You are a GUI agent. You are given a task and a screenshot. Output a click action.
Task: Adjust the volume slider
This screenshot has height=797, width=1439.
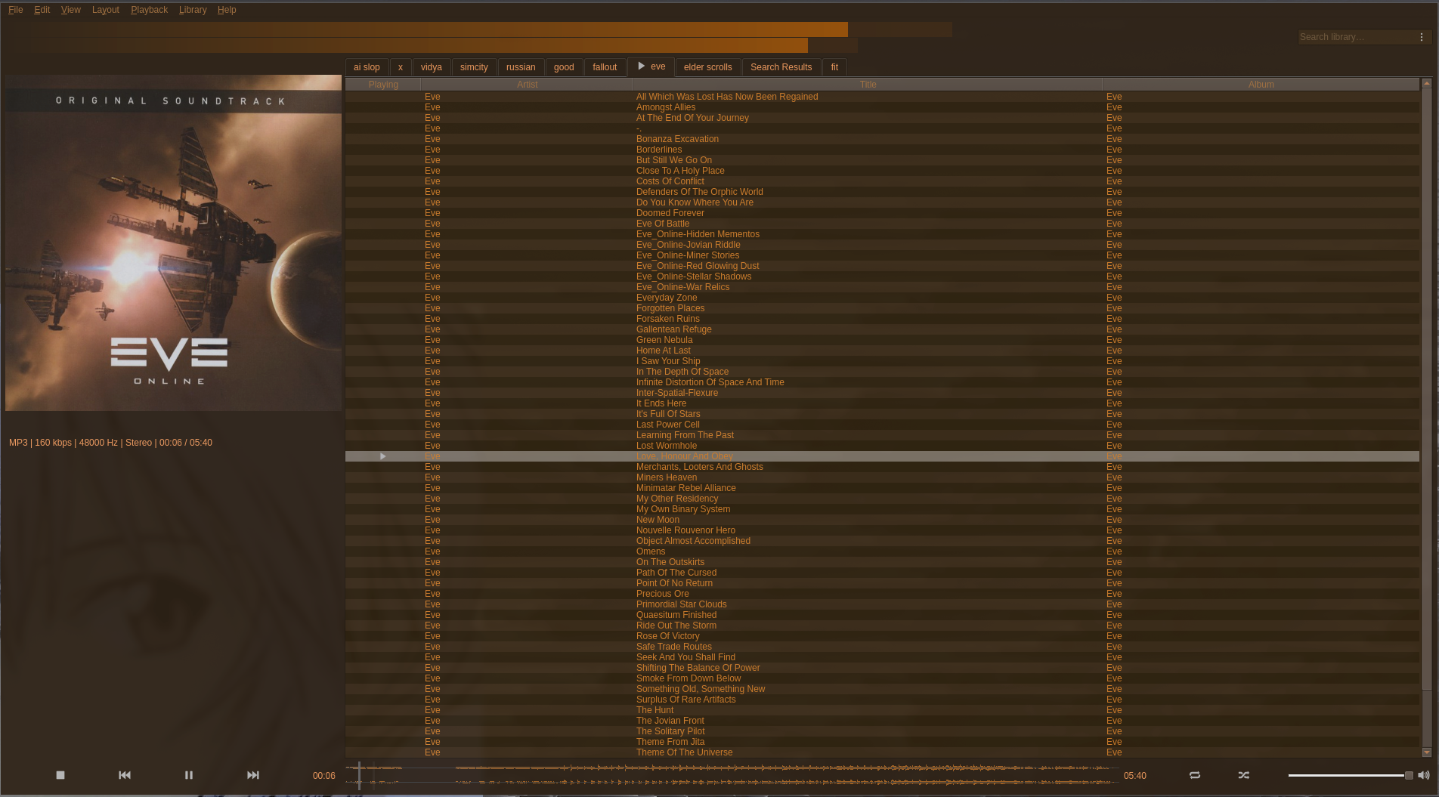(1350, 775)
